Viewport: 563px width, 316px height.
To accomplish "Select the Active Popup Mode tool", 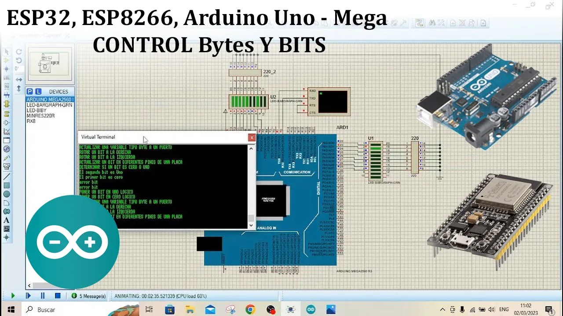I will (7, 140).
